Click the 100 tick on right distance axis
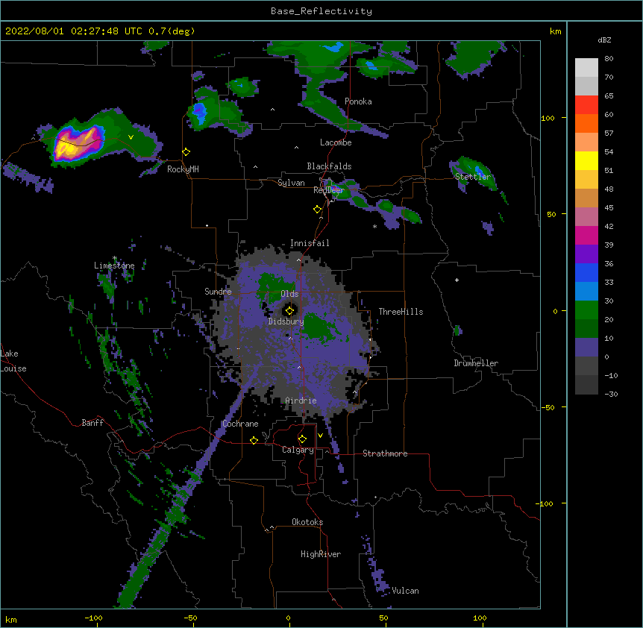 click(548, 118)
